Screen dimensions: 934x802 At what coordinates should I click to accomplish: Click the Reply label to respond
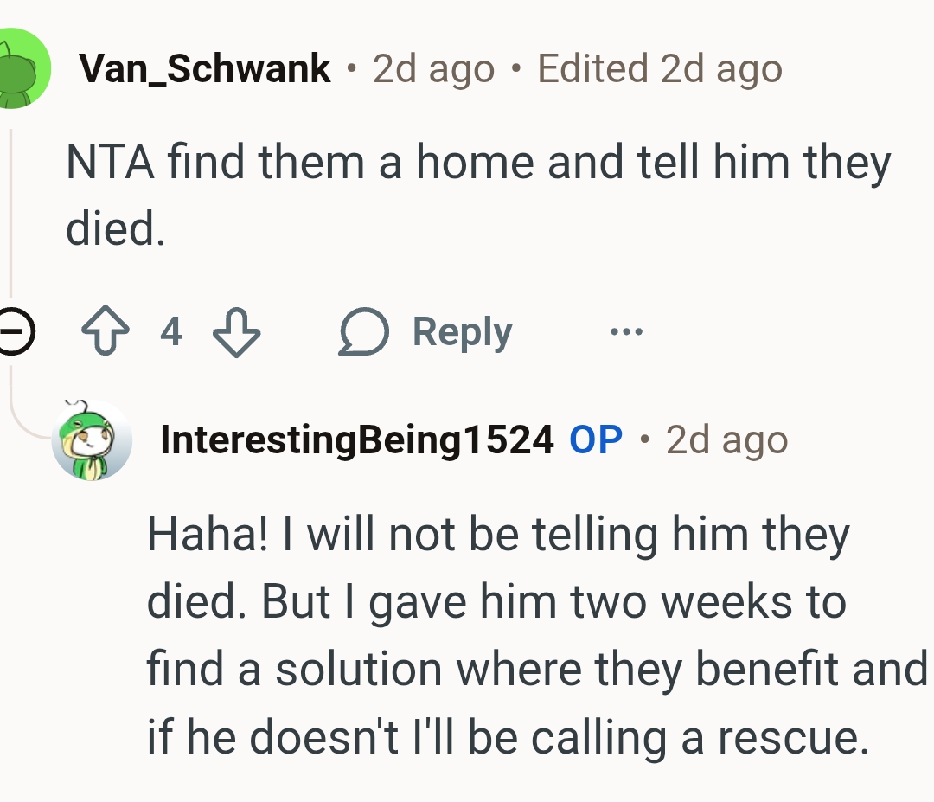click(461, 330)
